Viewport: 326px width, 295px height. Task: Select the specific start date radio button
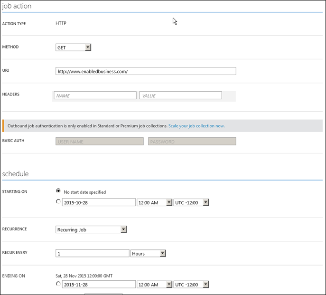58,201
